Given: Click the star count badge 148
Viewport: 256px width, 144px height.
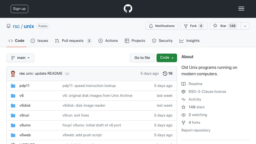Looking at the screenshot, I should pos(233,26).
